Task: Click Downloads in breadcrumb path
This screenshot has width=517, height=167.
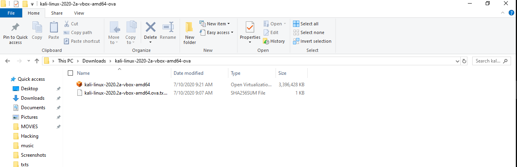Action: [x=94, y=61]
